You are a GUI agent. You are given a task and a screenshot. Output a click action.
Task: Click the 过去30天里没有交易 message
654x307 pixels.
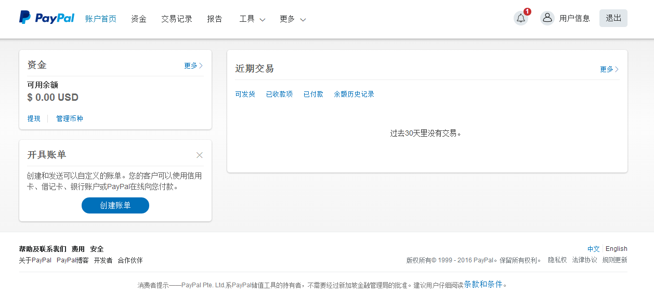[426, 133]
